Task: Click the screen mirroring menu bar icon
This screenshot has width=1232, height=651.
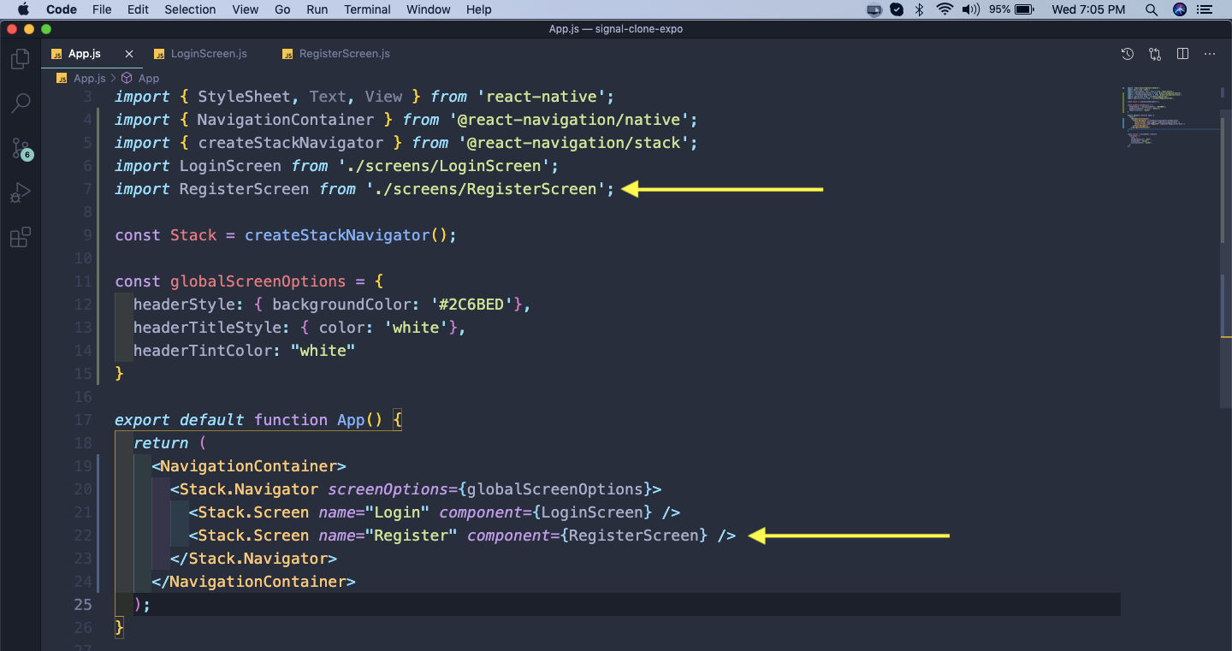Action: tap(874, 9)
